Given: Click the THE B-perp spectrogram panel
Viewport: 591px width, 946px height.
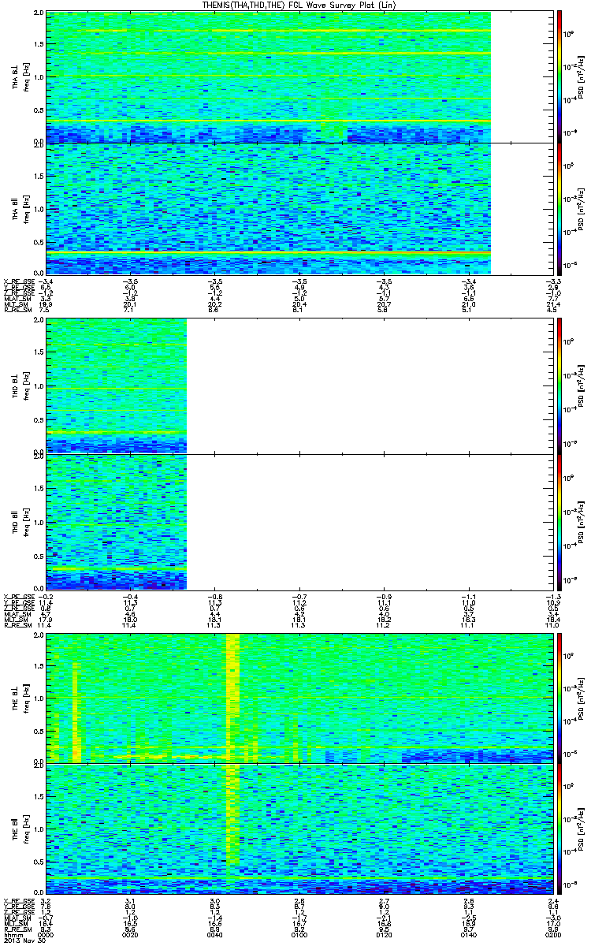Looking at the screenshot, I should pos(298,698).
